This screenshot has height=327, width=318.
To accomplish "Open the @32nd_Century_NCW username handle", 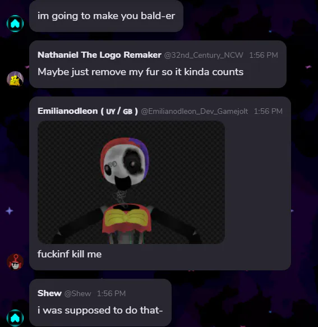I will (204, 56).
